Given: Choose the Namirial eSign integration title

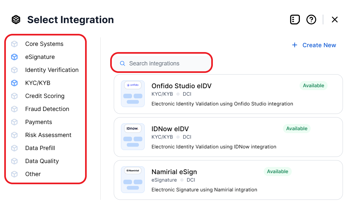Looking at the screenshot, I should tap(174, 172).
